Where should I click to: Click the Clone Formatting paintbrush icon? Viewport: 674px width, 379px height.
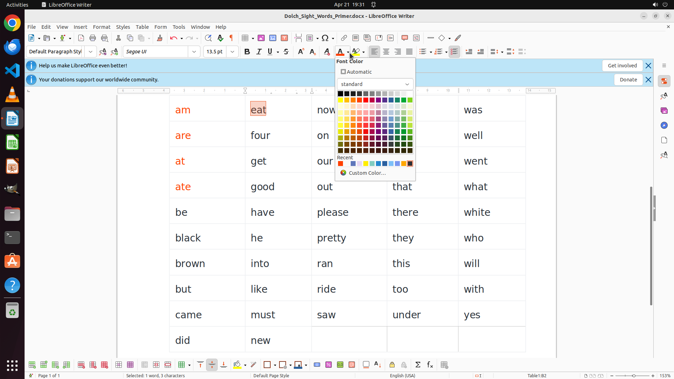(160, 38)
